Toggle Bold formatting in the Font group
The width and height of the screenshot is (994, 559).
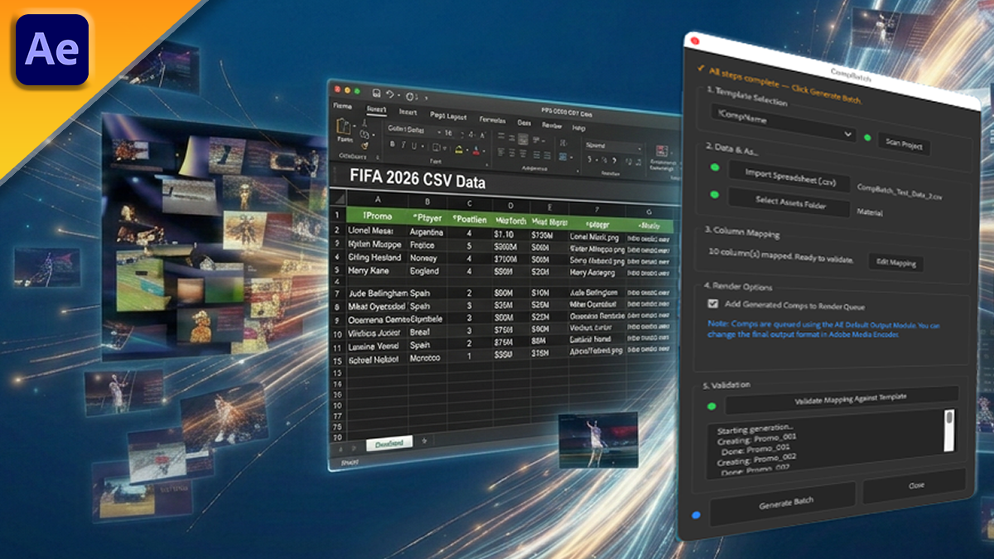[x=392, y=145]
